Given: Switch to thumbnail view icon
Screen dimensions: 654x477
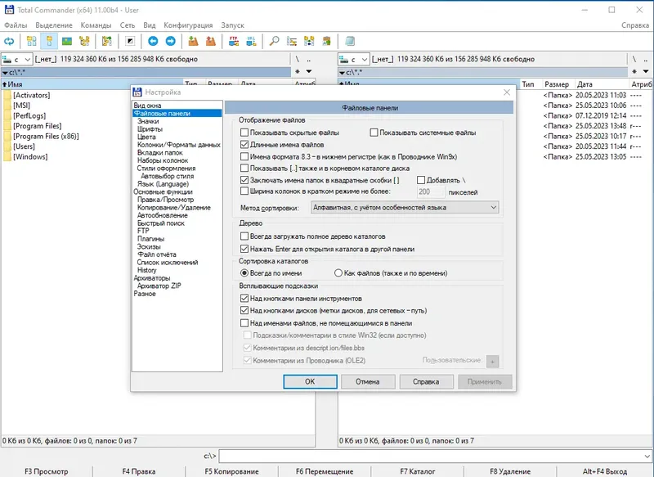Looking at the screenshot, I should coord(67,41).
